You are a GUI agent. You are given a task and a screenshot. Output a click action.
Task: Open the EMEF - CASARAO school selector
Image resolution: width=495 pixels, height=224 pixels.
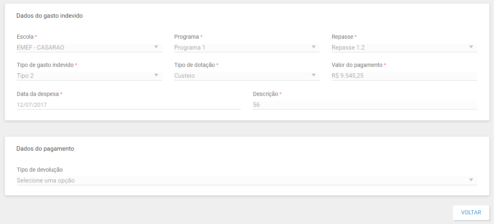[x=89, y=48]
